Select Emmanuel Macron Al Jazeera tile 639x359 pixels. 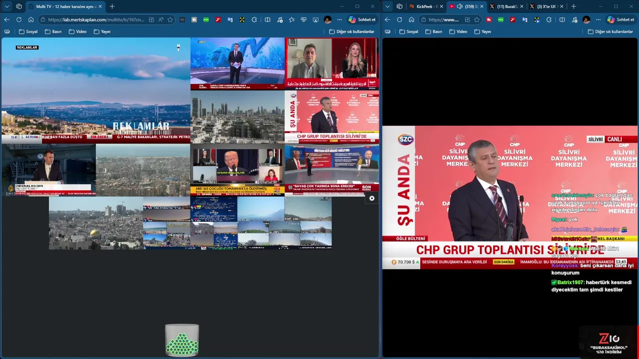pos(48,170)
